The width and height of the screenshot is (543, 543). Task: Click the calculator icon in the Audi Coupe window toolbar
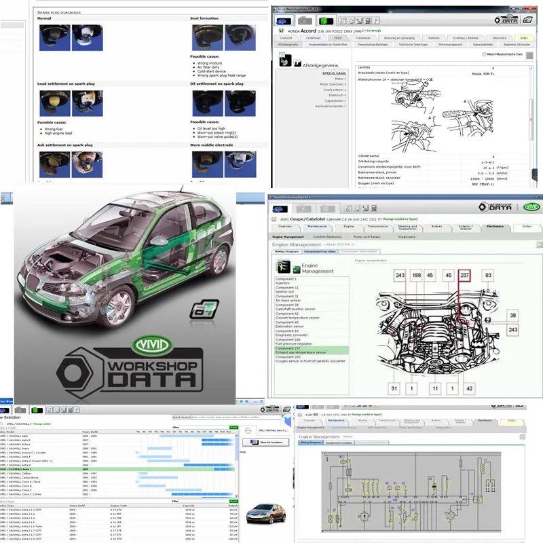(374, 208)
